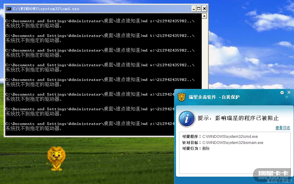The height and width of the screenshot is (184, 294).
Task: Click 重启前不再提示 option
Action: point(279,181)
